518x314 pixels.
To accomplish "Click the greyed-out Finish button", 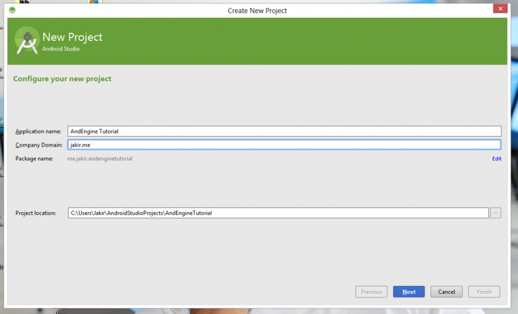I will [484, 292].
